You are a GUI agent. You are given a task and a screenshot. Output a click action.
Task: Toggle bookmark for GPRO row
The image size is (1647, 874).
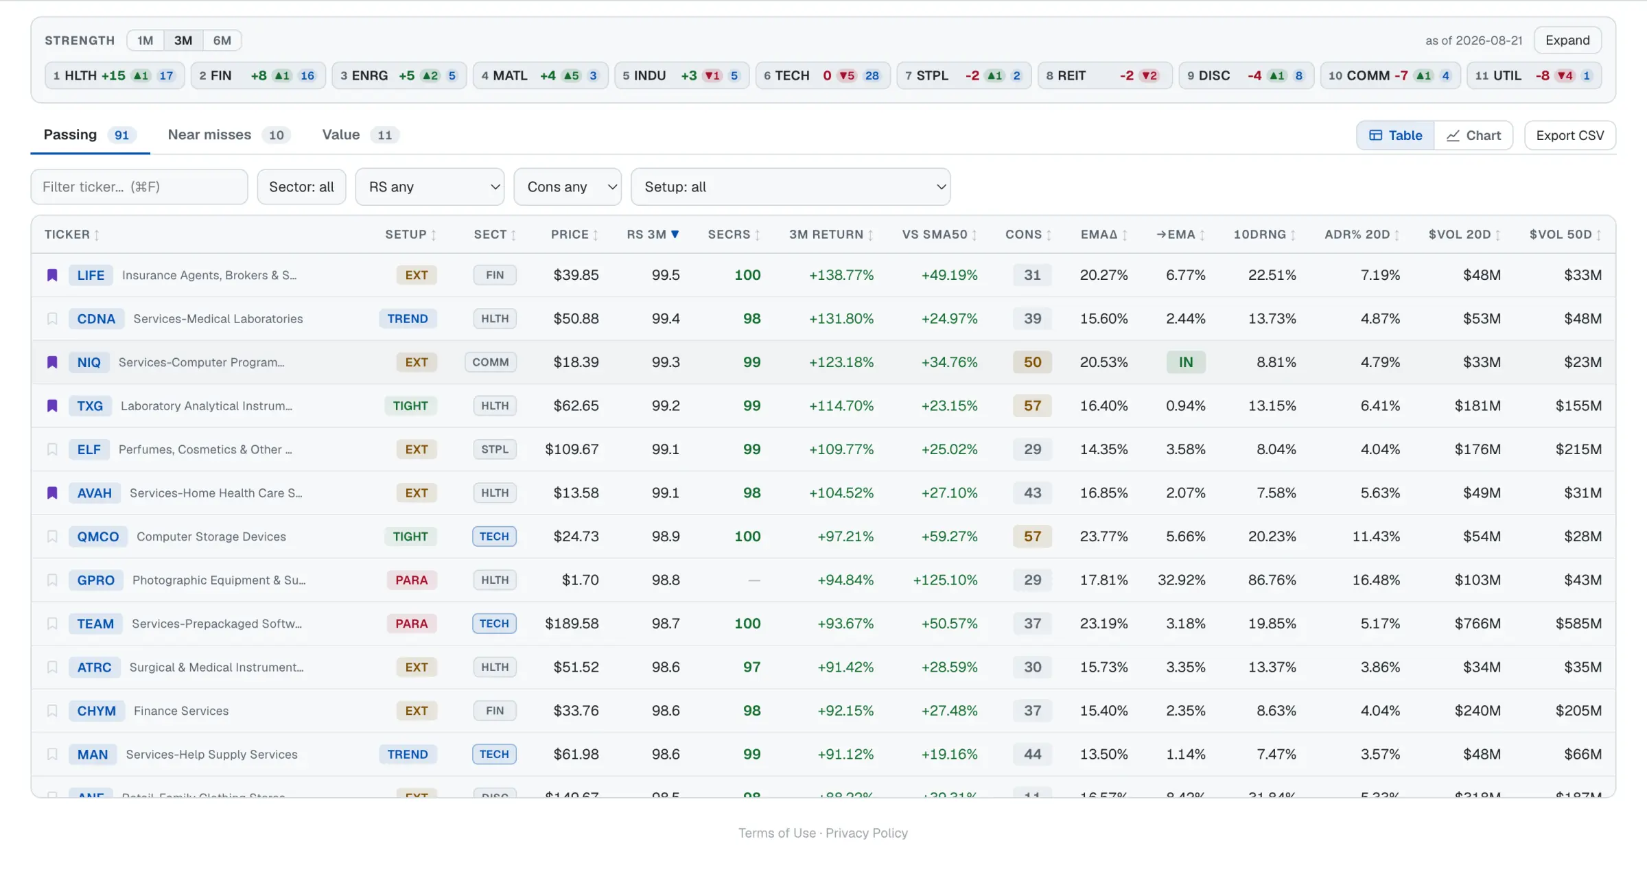52,580
